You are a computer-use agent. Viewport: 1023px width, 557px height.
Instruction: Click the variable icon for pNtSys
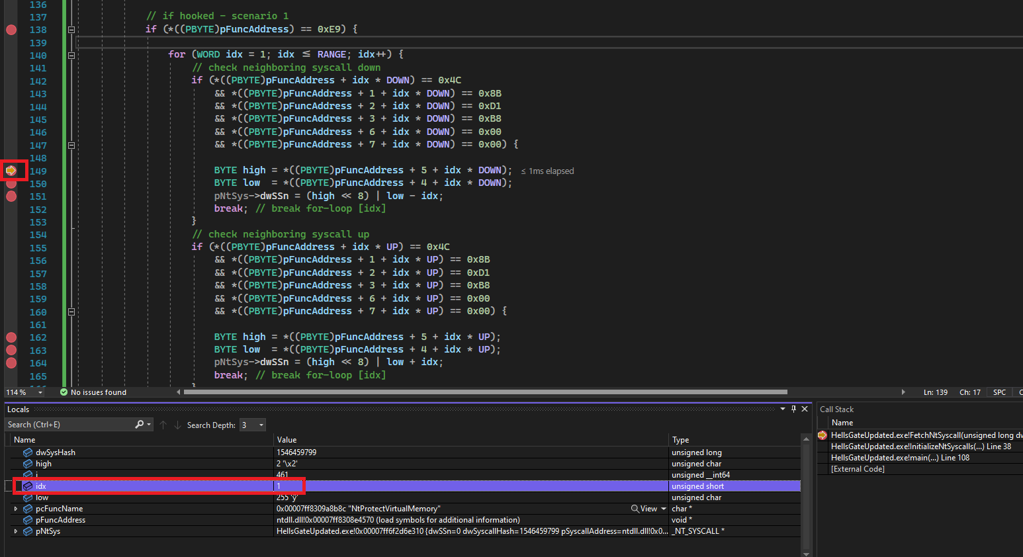28,531
